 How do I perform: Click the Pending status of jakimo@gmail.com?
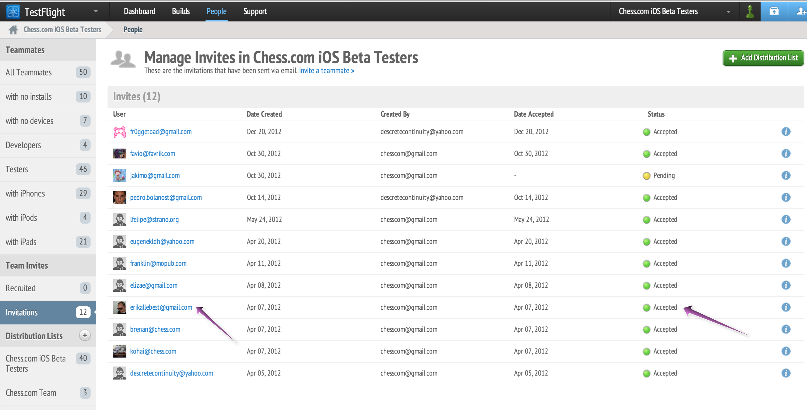659,175
